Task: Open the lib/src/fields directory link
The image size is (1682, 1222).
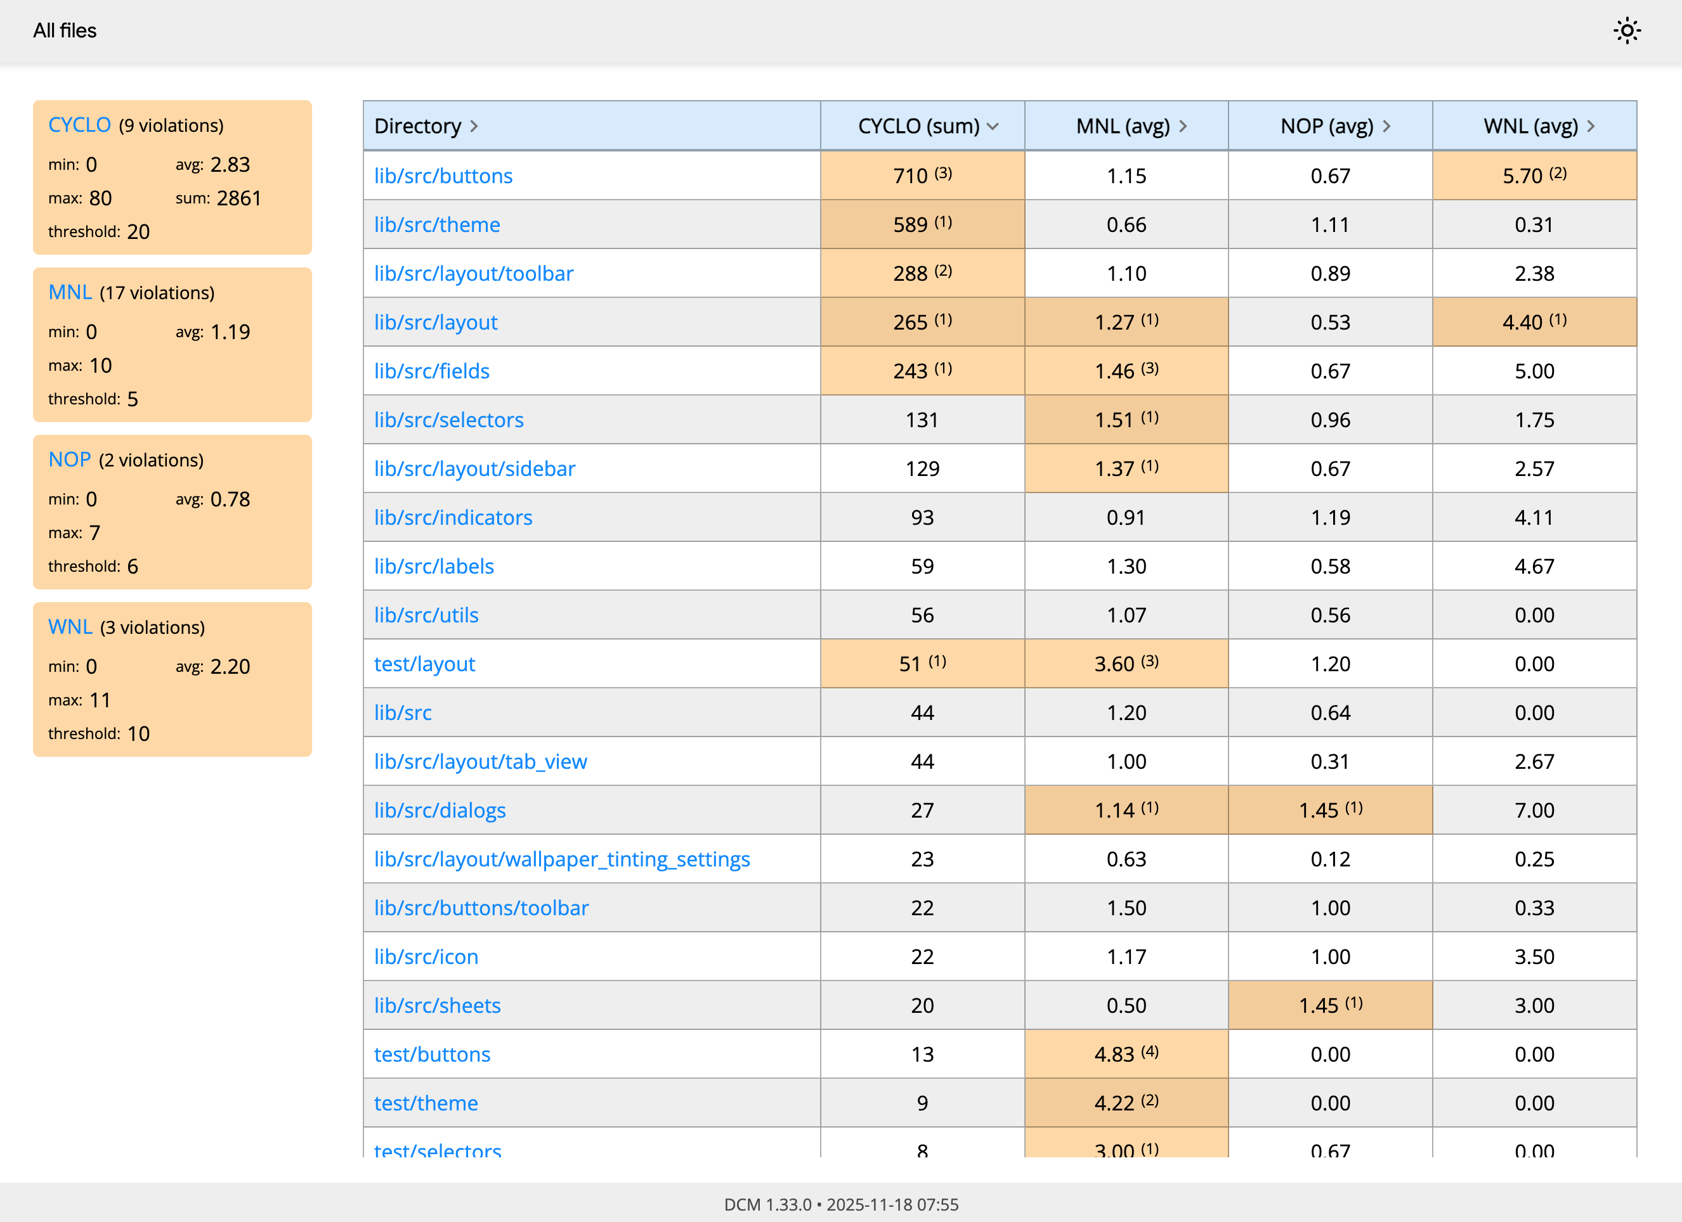Action: coord(432,371)
